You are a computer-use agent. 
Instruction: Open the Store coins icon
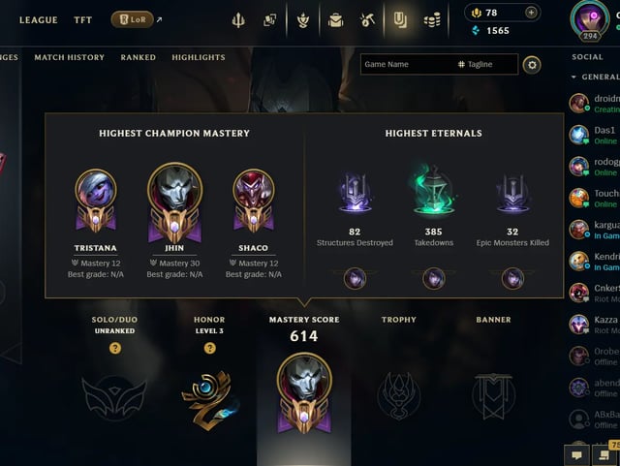coord(432,20)
